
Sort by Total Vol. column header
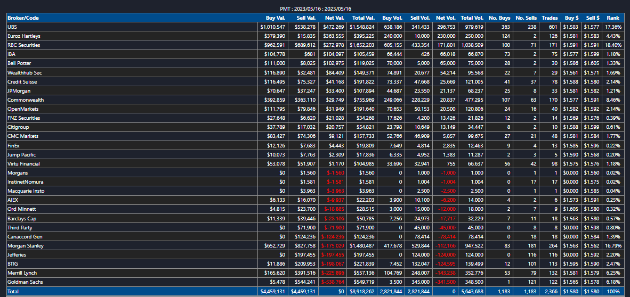472,18
